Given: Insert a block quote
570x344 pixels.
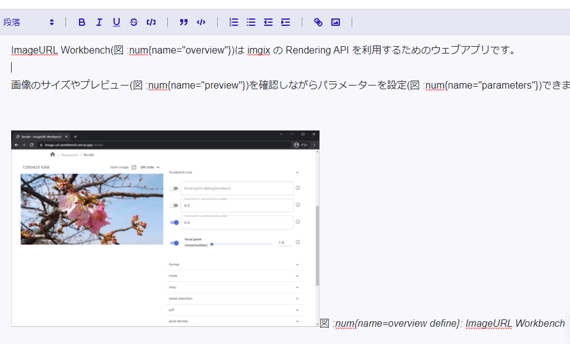Looking at the screenshot, I should point(184,23).
